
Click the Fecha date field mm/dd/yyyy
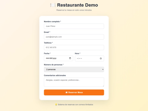(58, 58)
